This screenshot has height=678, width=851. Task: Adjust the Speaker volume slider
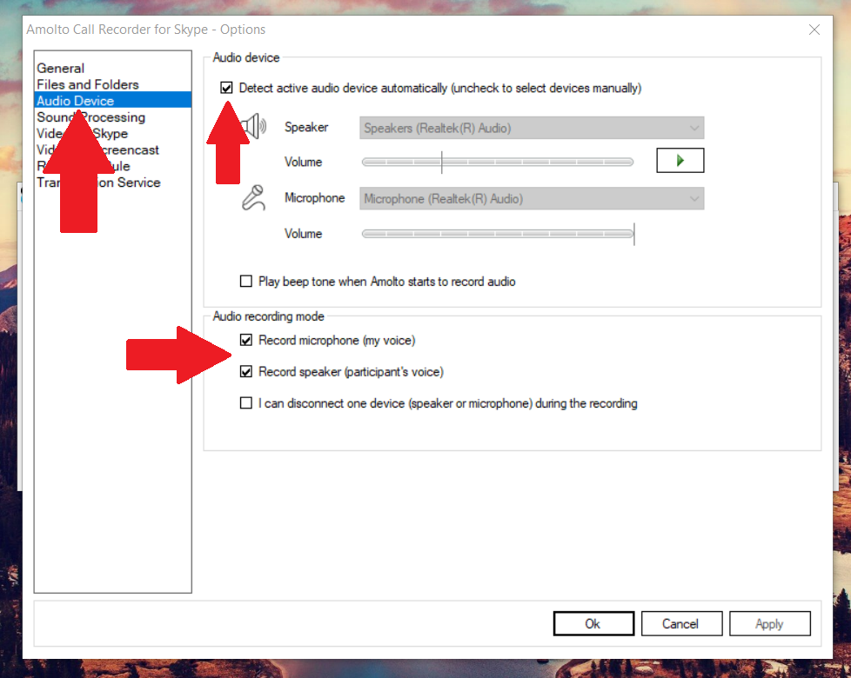pos(497,162)
